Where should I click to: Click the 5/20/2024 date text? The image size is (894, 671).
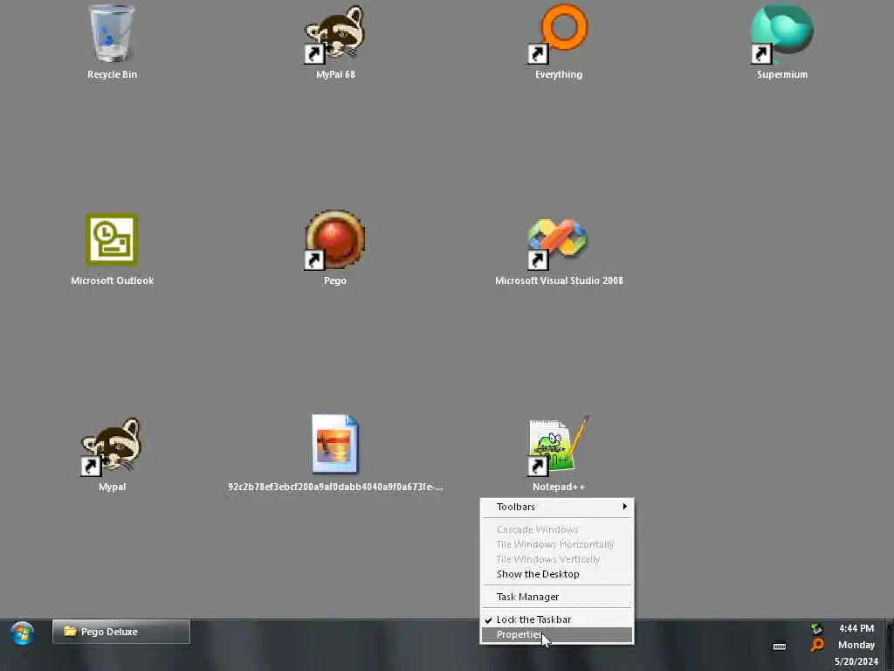(x=856, y=662)
